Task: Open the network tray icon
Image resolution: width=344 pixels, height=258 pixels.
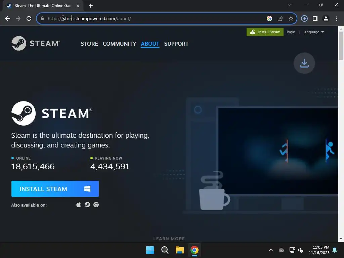Action: coord(292,250)
